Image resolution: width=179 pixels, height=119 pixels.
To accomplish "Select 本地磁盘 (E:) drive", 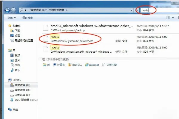I will pos(20,95).
